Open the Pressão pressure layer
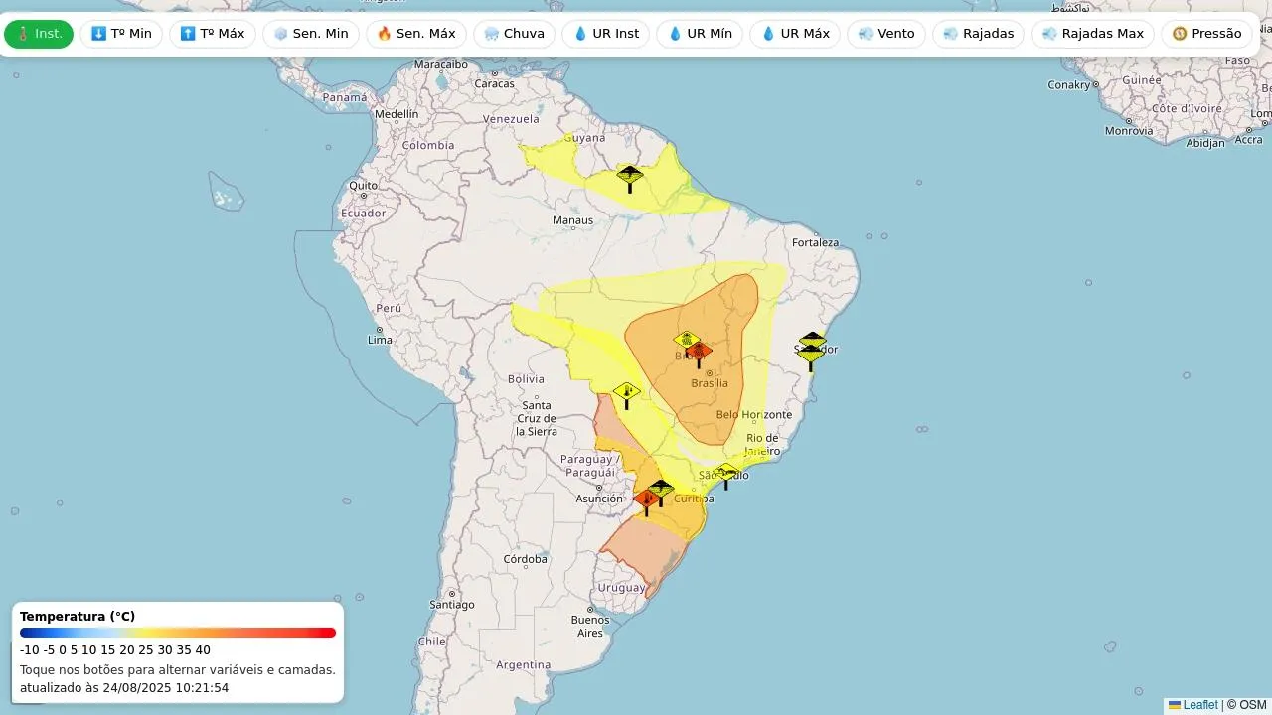 pyautogui.click(x=1206, y=34)
